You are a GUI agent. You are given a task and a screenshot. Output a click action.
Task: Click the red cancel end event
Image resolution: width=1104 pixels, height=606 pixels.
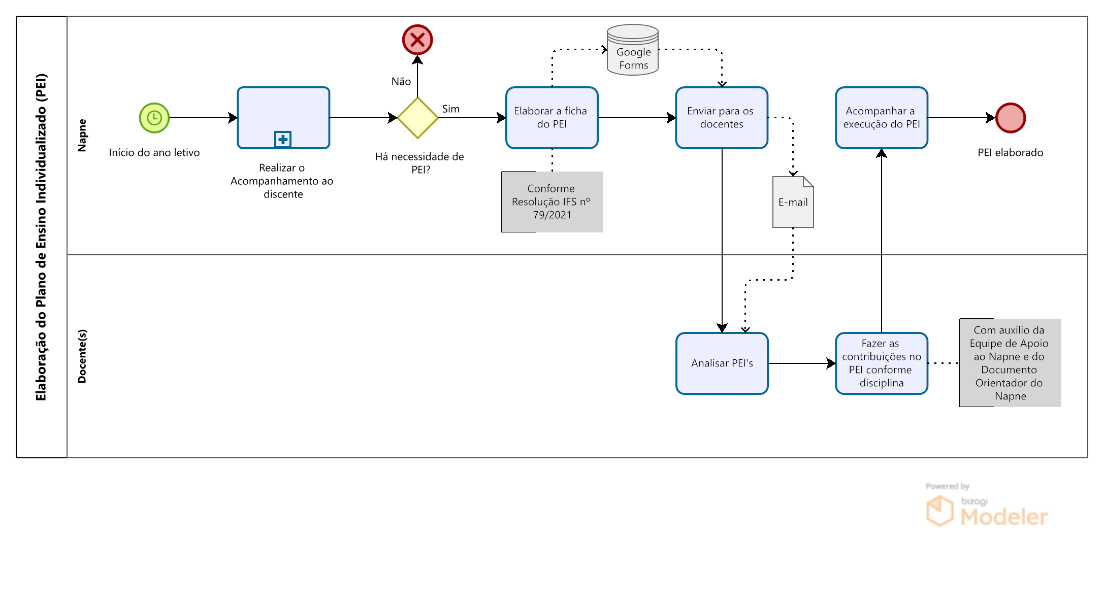tap(417, 40)
